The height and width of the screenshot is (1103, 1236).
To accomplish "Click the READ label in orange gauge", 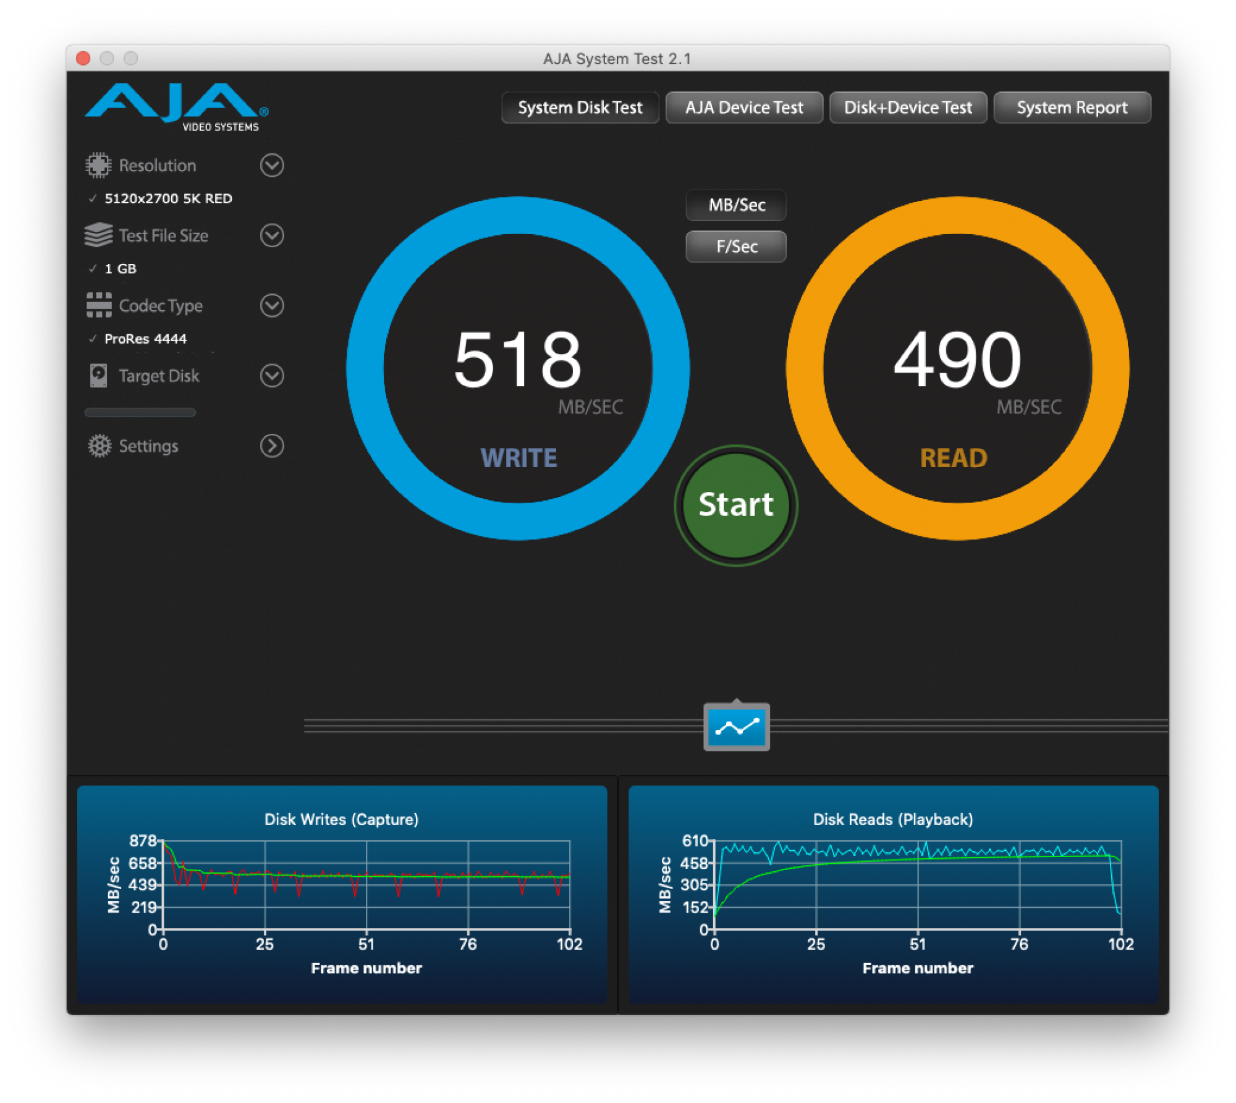I will tap(954, 458).
